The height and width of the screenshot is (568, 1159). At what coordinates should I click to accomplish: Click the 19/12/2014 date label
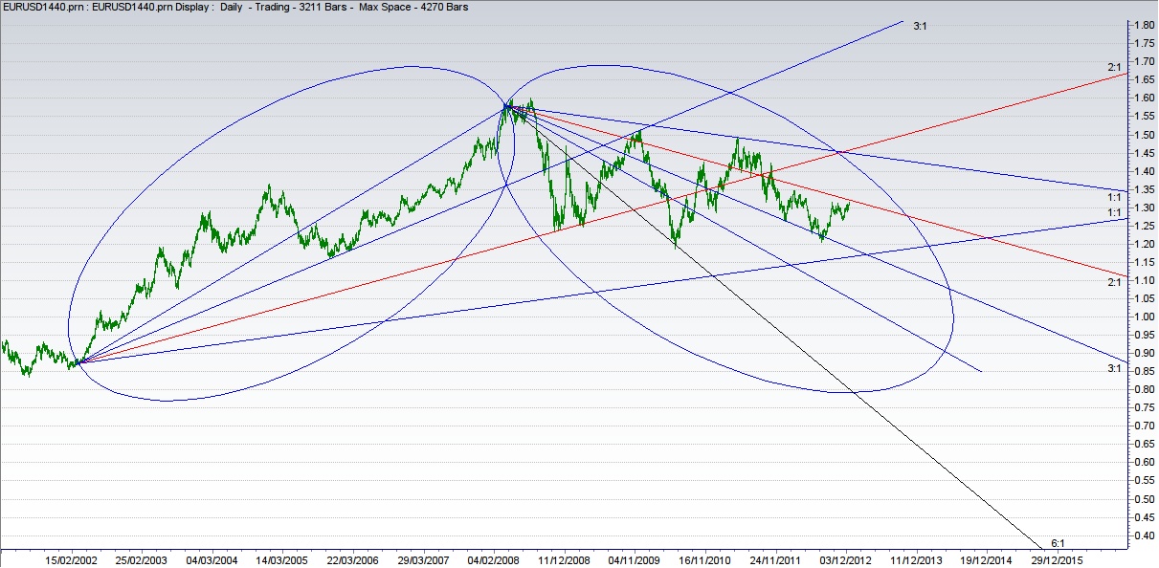pyautogui.click(x=987, y=558)
